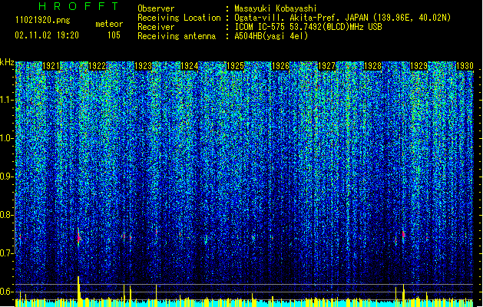This screenshot has width=483, height=307.
Task: Select the ICOM IC-575 receiver description
Action: click(309, 27)
